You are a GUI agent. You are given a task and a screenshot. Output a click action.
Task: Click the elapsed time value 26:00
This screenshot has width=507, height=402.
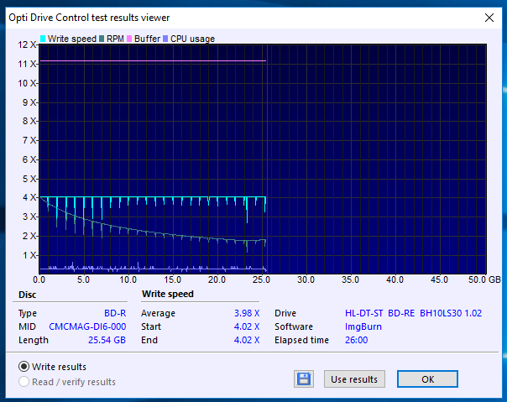pyautogui.click(x=356, y=340)
